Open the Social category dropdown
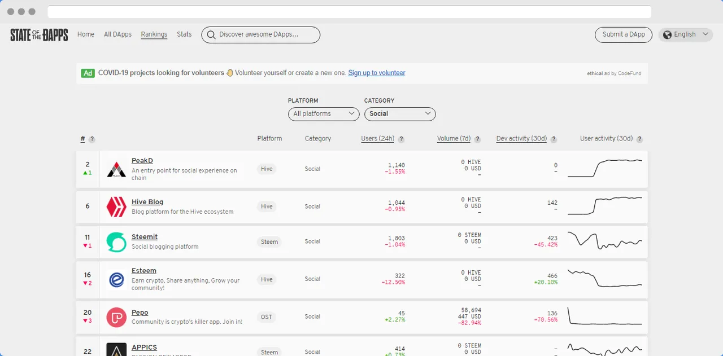The height and width of the screenshot is (356, 723). 400,114
